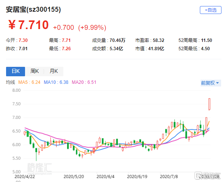Click the current price ¥7.710

[28, 25]
